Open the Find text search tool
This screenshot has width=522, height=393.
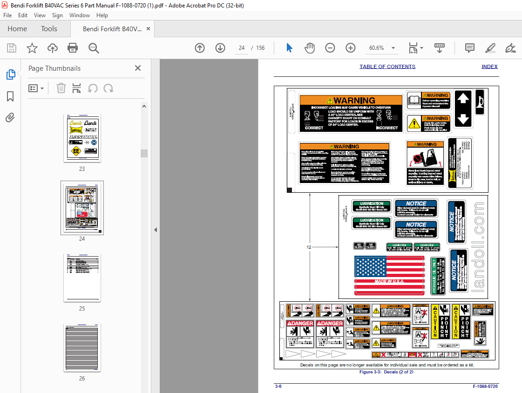tap(94, 48)
